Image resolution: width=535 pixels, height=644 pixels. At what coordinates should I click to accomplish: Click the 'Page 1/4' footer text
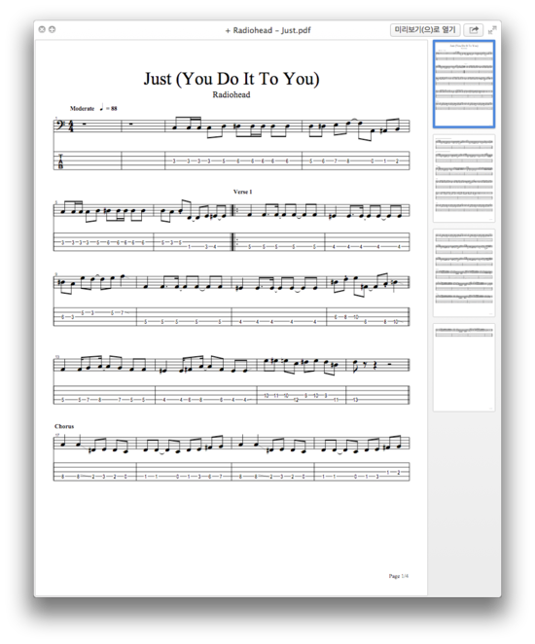coord(398,576)
